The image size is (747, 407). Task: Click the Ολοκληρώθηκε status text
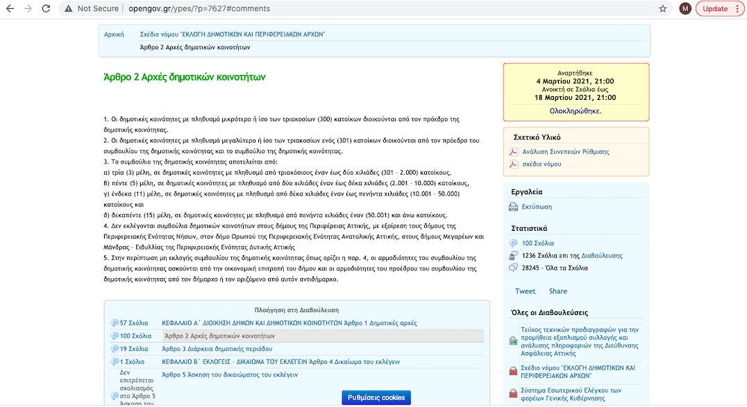576,111
